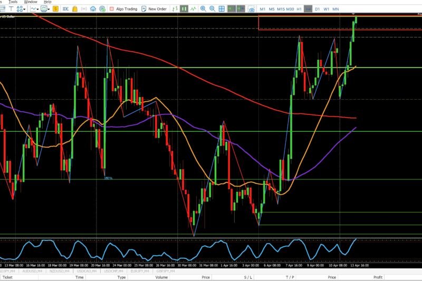
Task: Open the USDCAD,H4 chart tab
Action: click(87, 271)
